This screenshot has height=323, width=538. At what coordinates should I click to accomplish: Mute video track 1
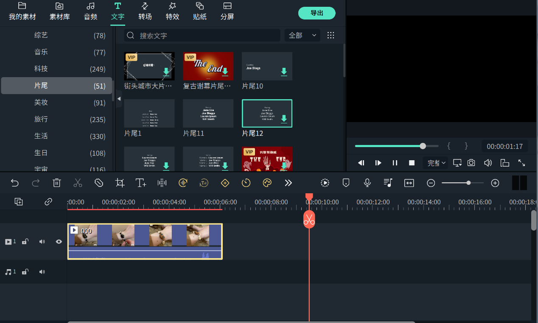pos(42,242)
